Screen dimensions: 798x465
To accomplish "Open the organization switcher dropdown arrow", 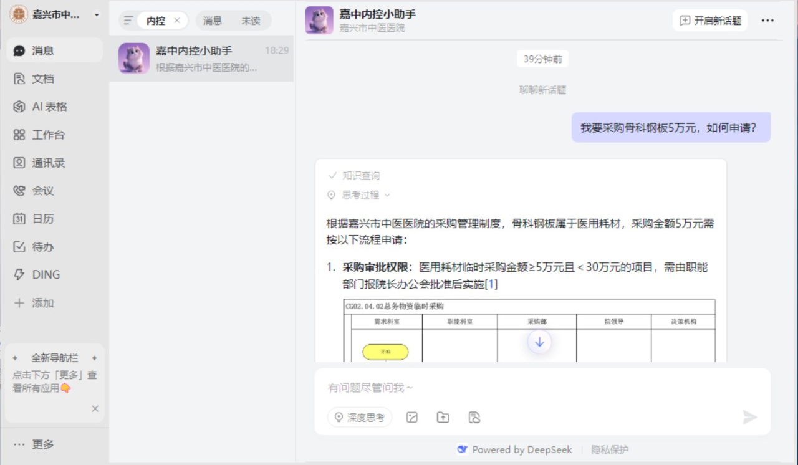I will [x=96, y=15].
